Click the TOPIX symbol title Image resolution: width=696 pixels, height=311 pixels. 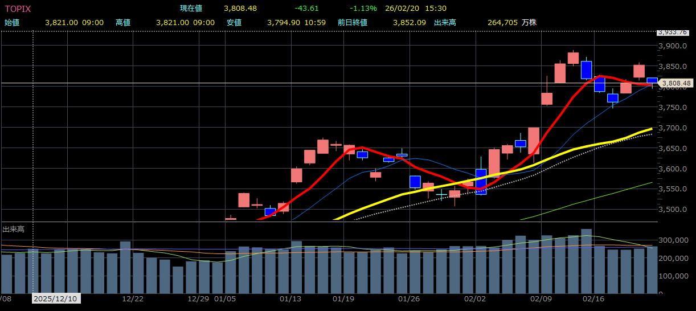(18, 9)
